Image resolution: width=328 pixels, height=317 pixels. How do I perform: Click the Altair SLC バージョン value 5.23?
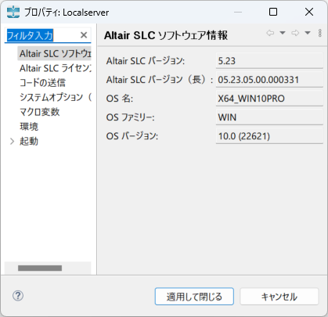point(269,61)
